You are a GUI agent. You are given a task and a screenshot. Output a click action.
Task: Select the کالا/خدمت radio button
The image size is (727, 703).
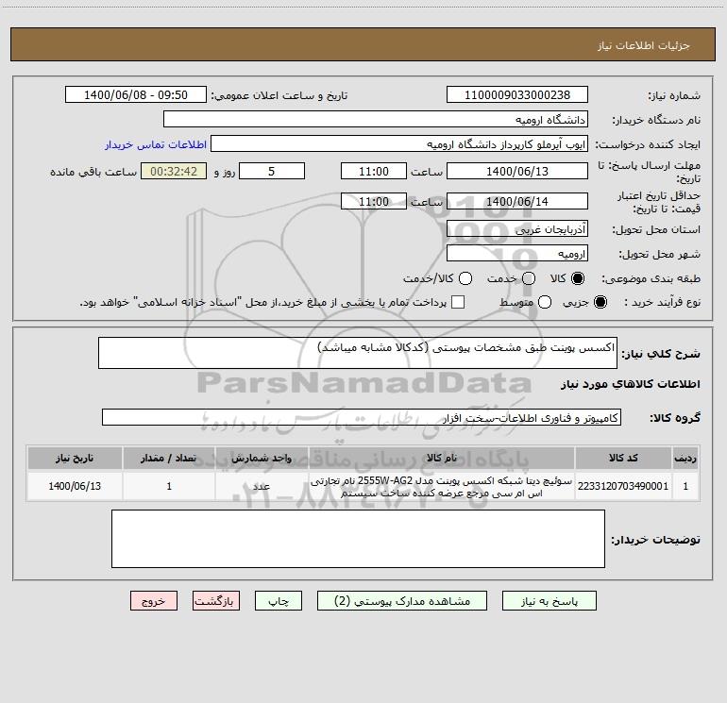pos(465,278)
